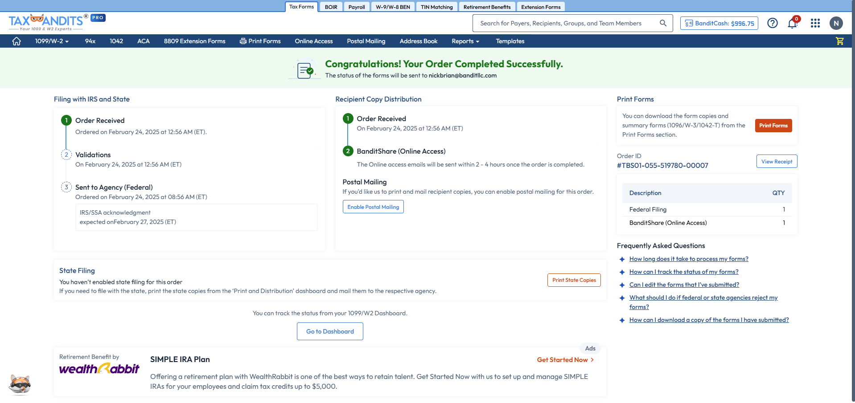Click the Ads label badge
This screenshot has width=855, height=403.
590,348
